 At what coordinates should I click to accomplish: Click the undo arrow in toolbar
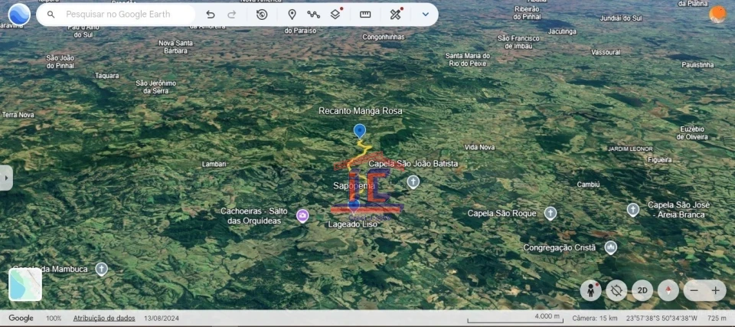[211, 15]
